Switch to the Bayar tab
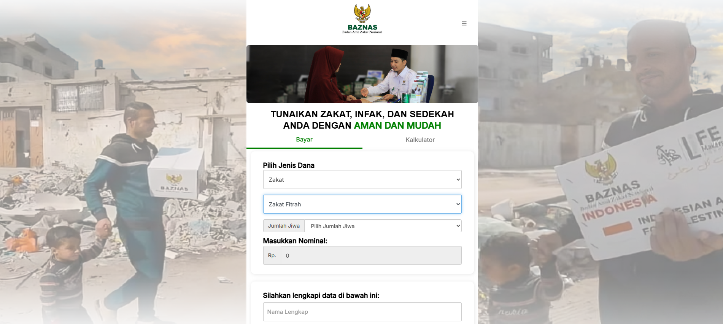Viewport: 723px width, 324px height. point(304,140)
